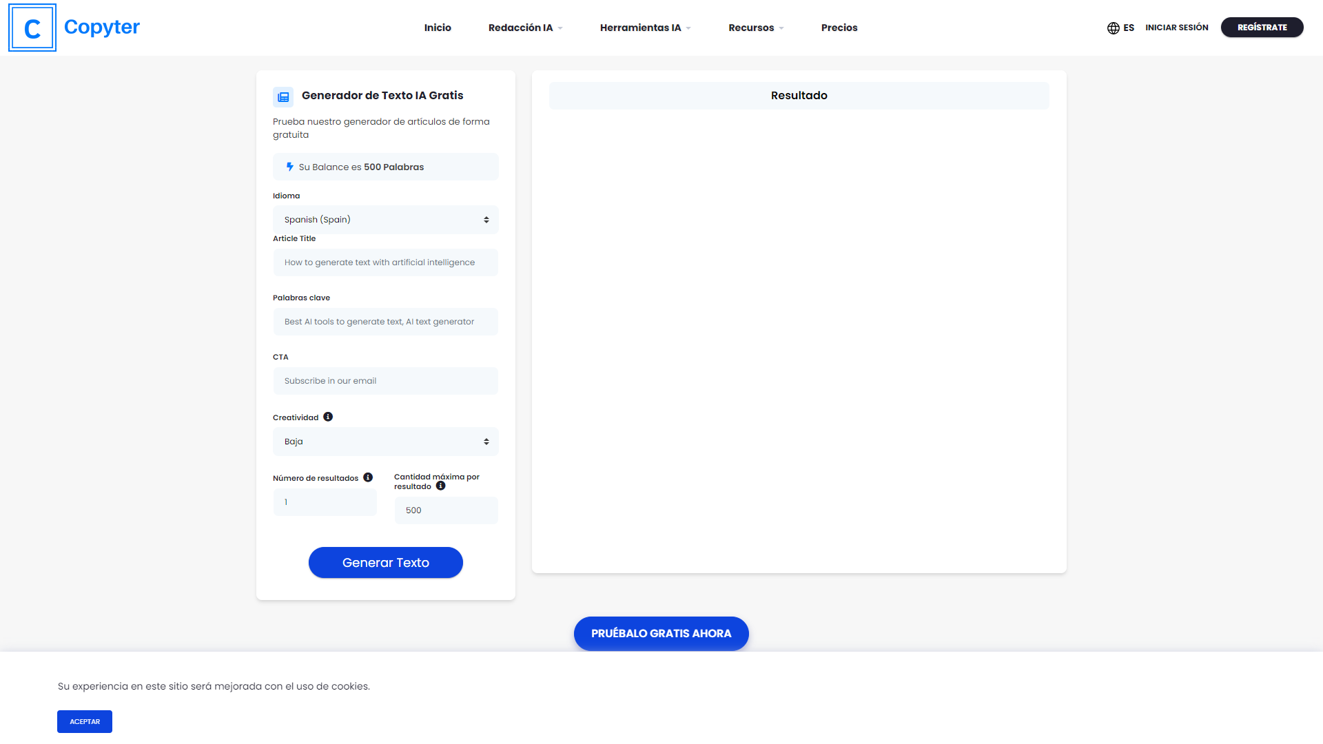Focus the Palabras clave input field

[386, 322]
